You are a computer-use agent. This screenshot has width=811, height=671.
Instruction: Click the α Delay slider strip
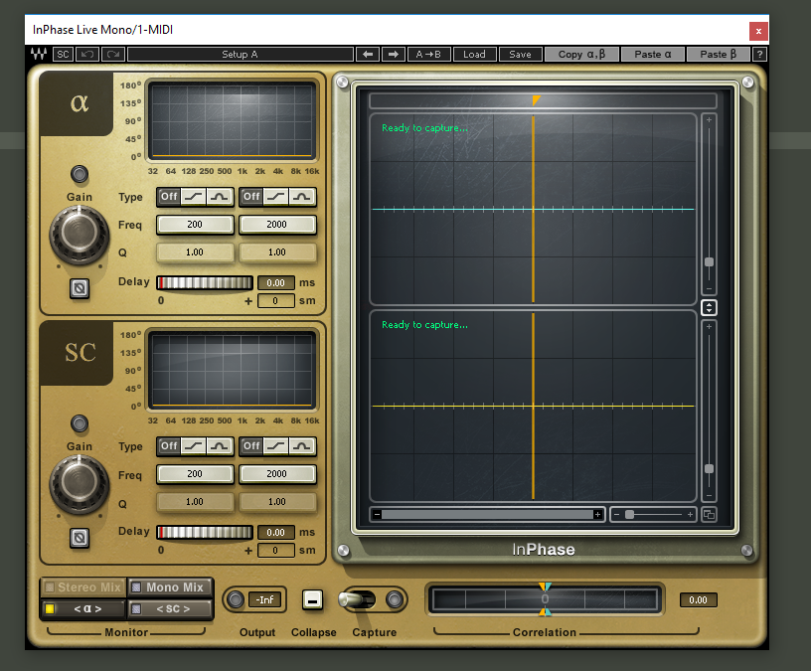pos(205,283)
